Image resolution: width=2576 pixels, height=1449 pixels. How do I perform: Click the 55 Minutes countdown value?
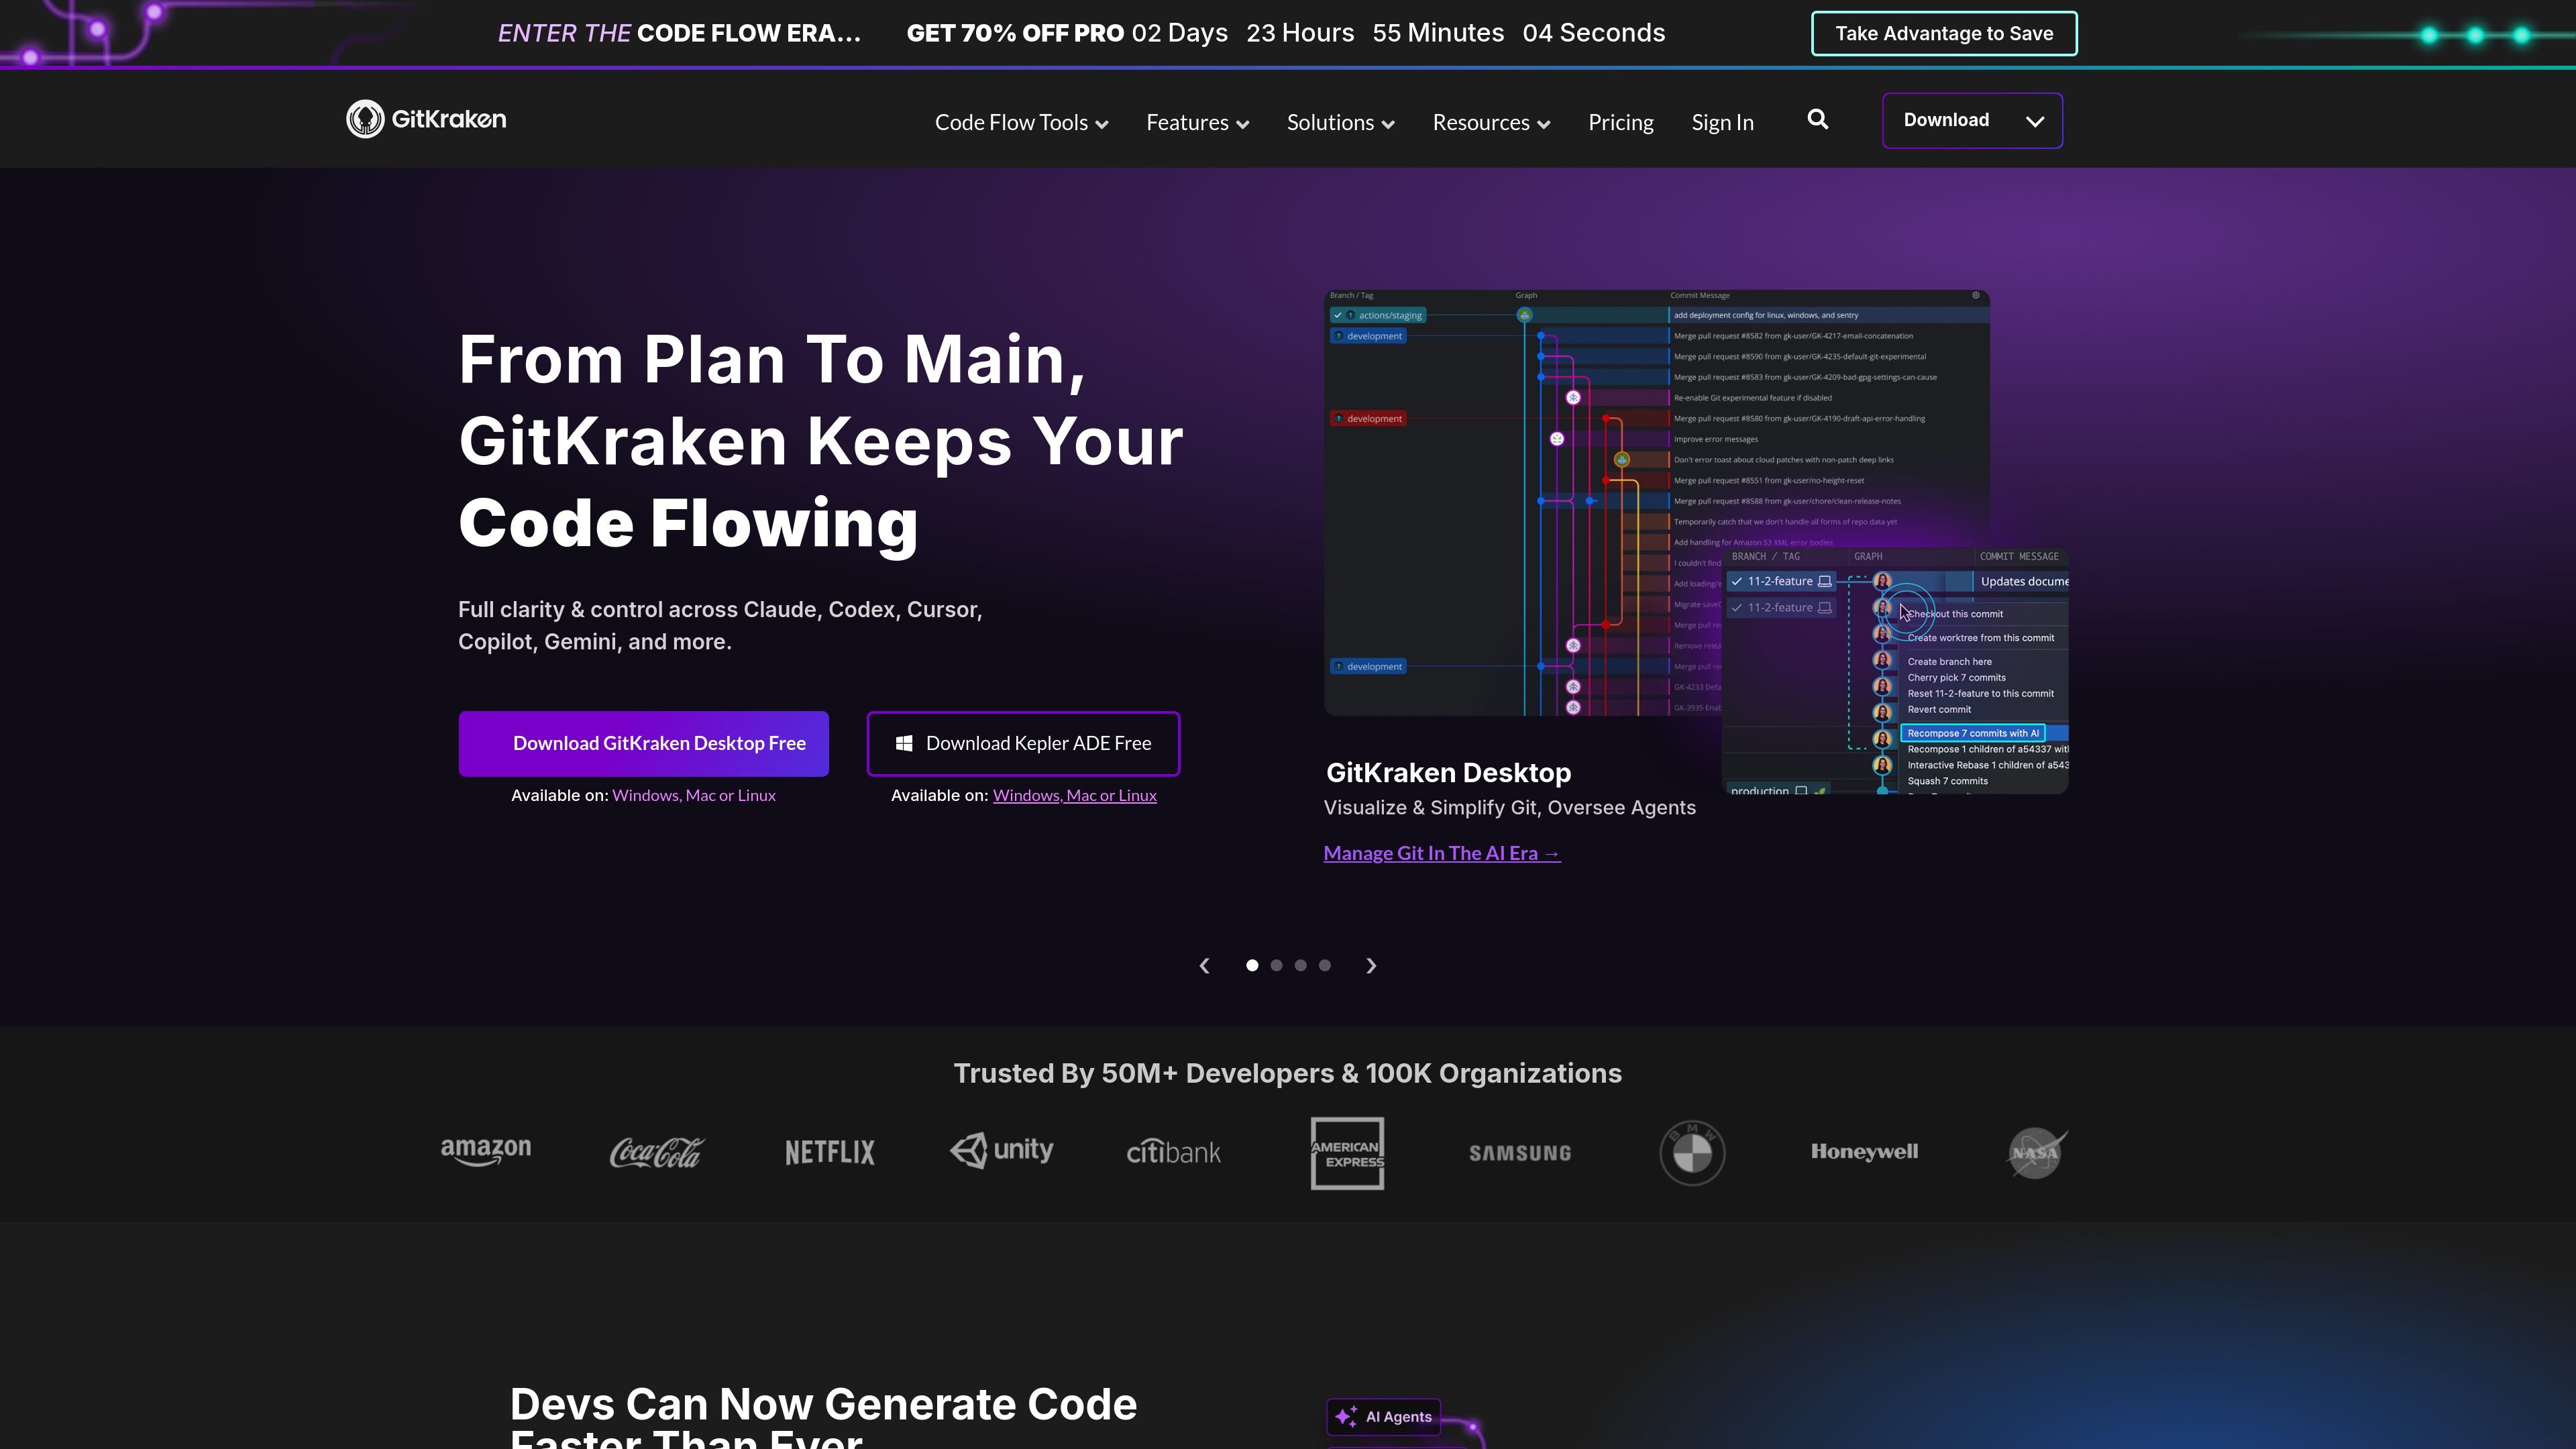tap(1438, 33)
